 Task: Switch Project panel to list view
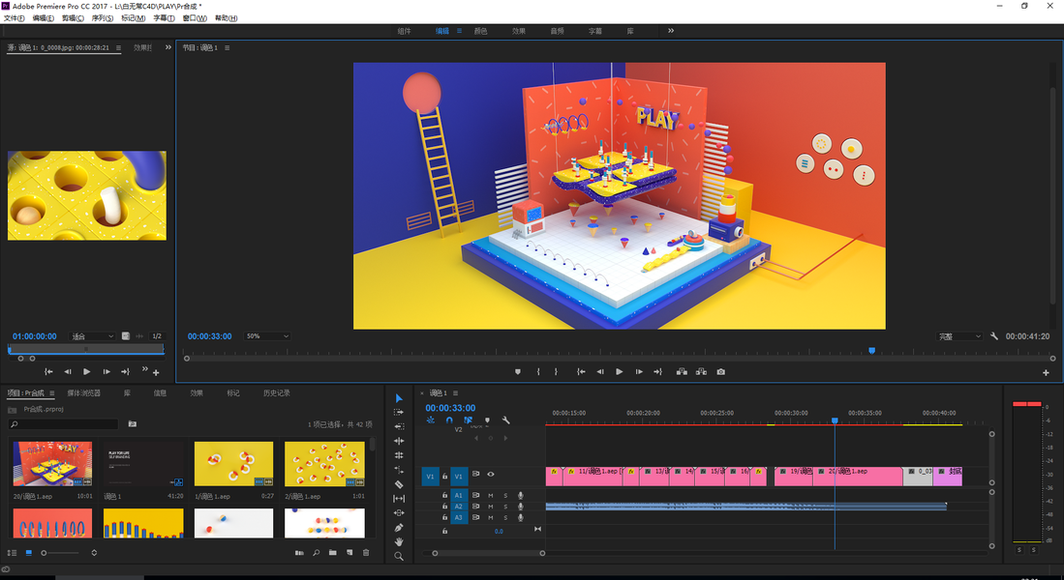point(12,553)
